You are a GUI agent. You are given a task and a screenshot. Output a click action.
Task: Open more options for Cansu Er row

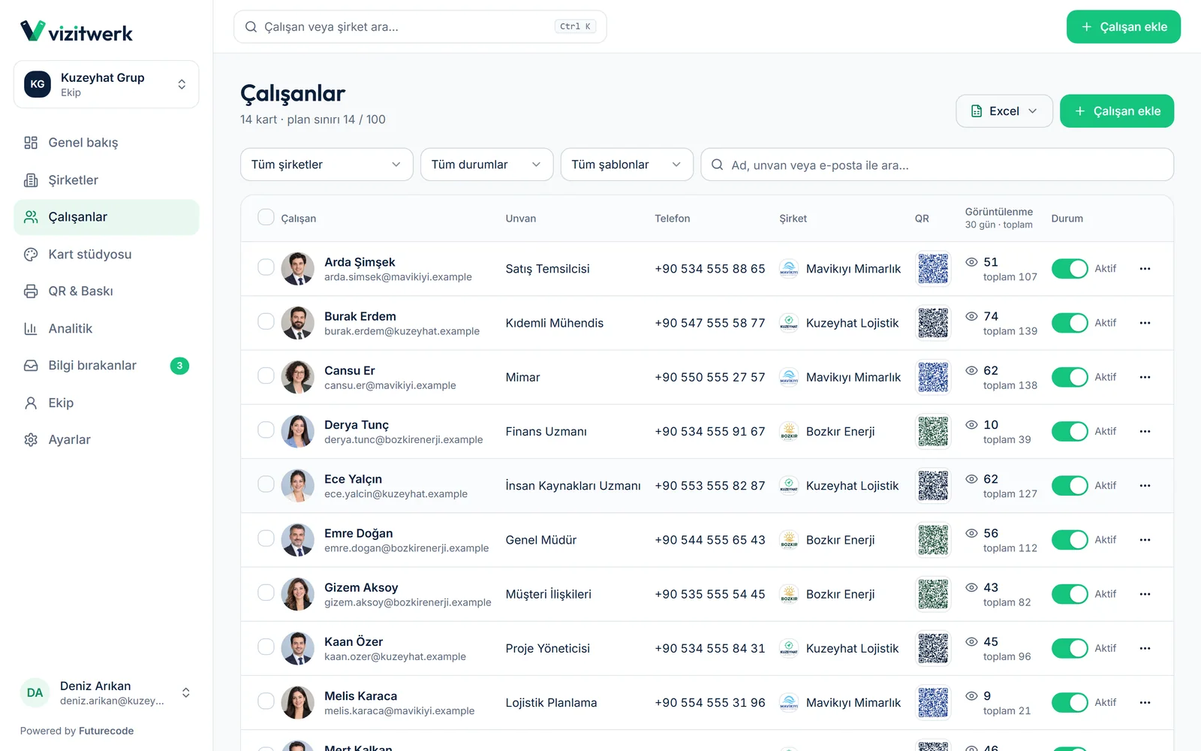click(x=1145, y=377)
